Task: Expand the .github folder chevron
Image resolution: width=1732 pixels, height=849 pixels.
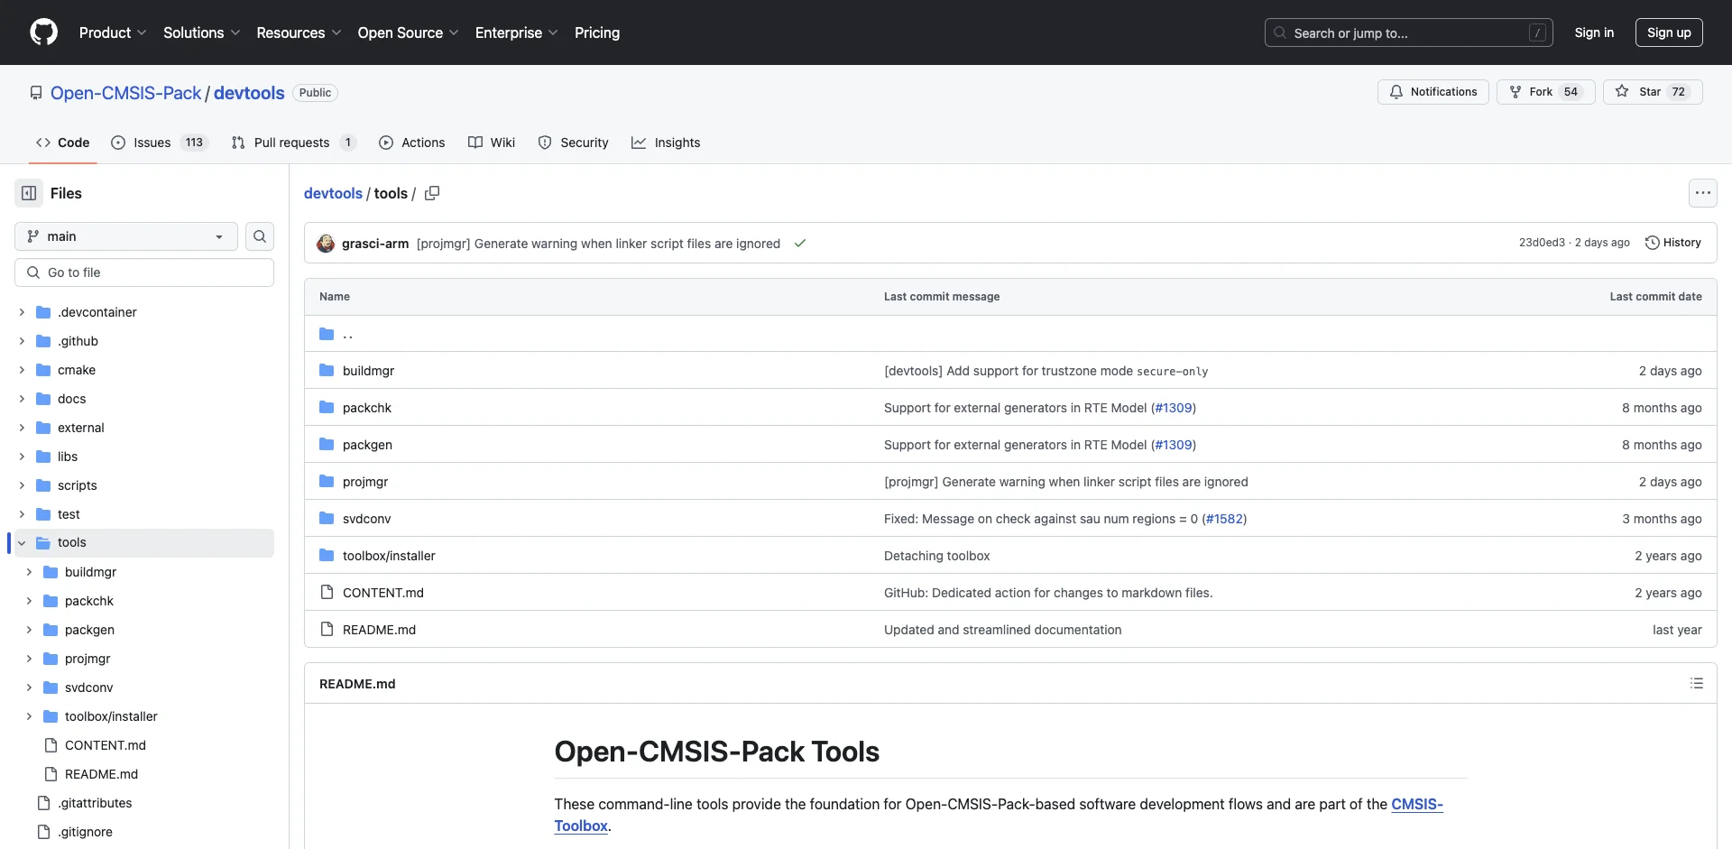Action: click(x=22, y=341)
